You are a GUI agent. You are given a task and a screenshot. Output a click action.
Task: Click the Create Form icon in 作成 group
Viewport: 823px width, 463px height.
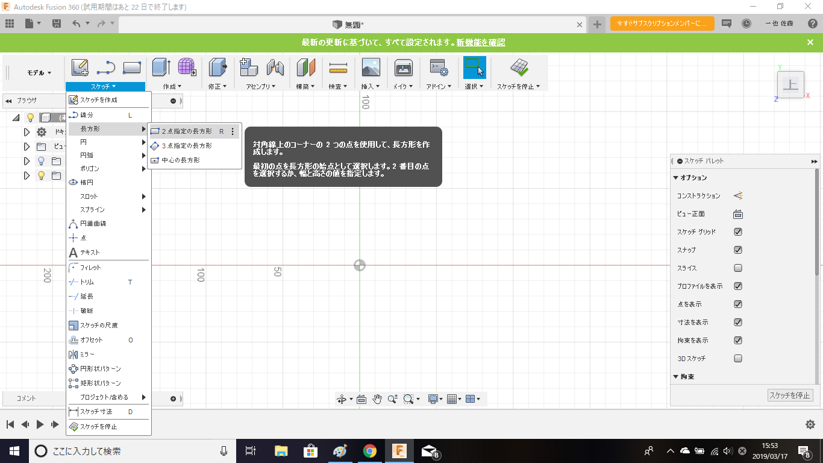click(x=187, y=68)
